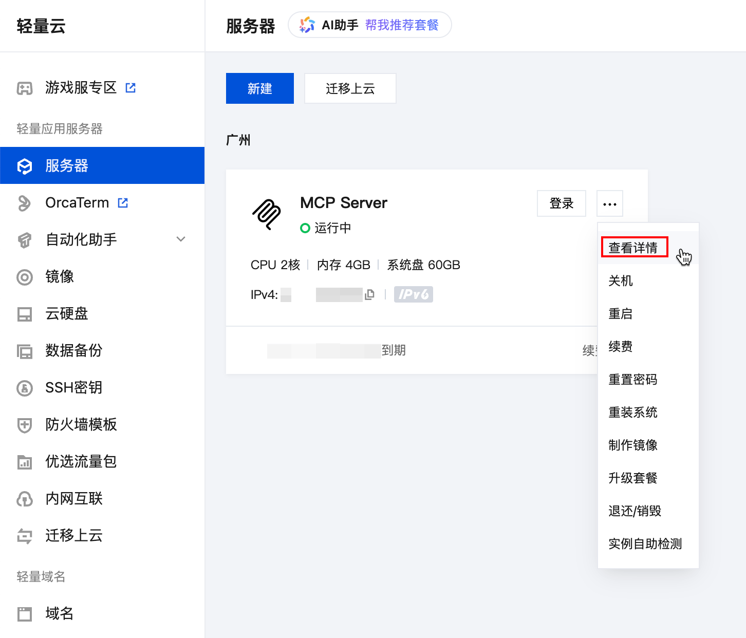The image size is (746, 638).
Task: Click the 到期 expiration text
Action: tap(394, 350)
